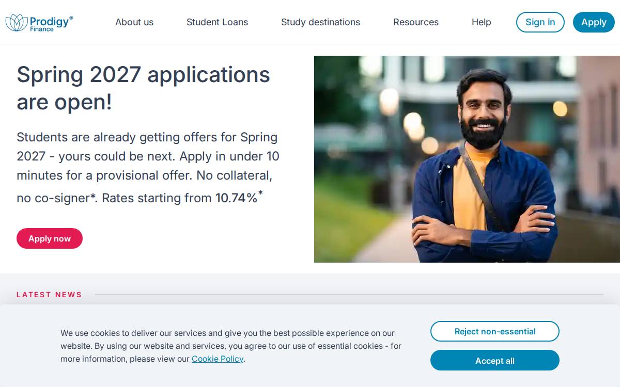
Task: Click the Spring 2027 applications headline
Action: 143,88
